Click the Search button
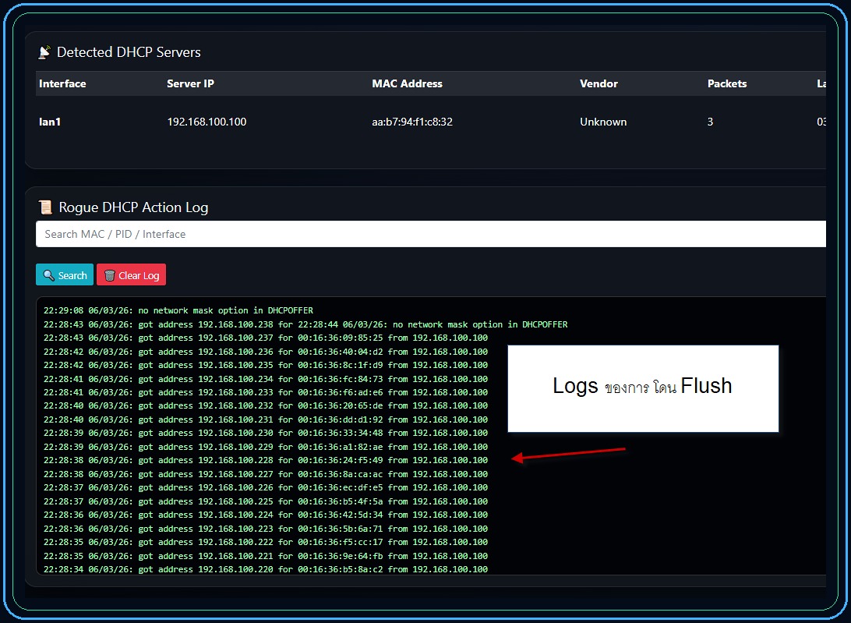 coord(65,274)
